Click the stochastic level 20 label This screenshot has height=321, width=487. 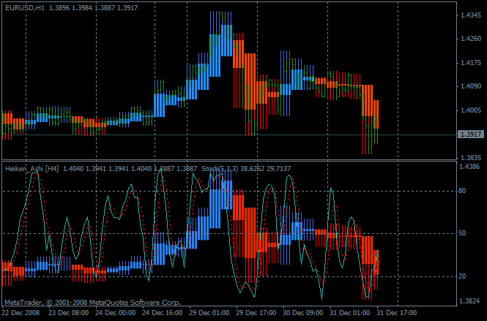[462, 276]
